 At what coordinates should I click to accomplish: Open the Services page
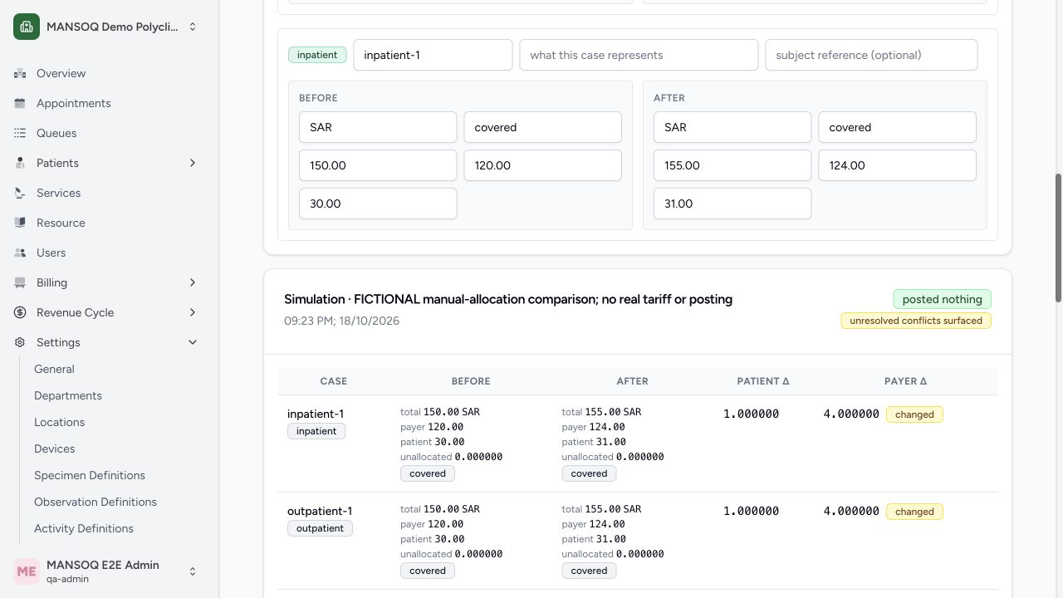[x=58, y=193]
